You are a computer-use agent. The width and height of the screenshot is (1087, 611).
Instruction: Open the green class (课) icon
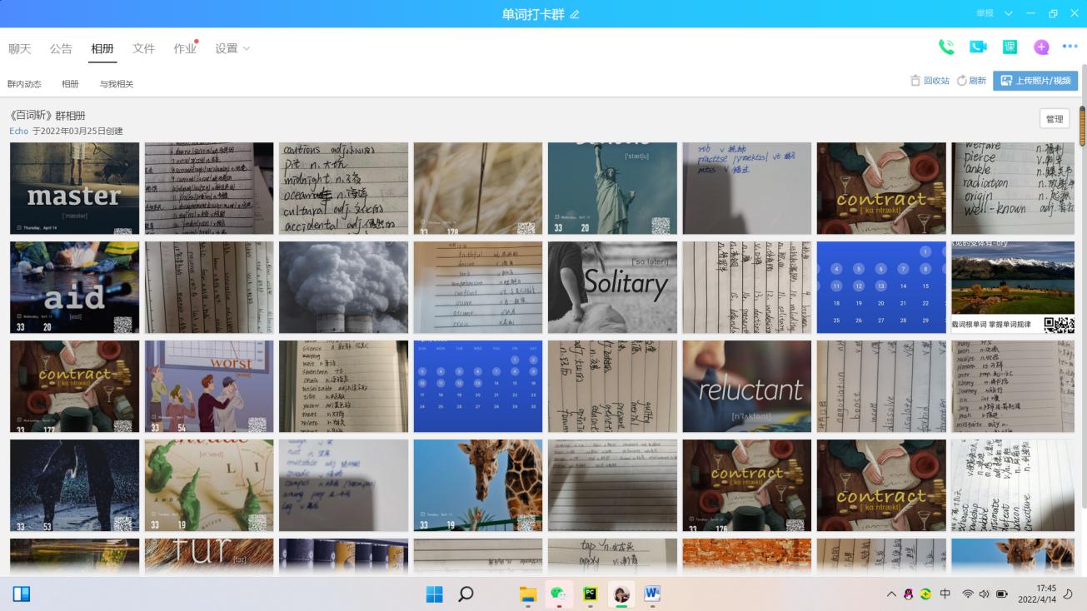(x=1010, y=47)
